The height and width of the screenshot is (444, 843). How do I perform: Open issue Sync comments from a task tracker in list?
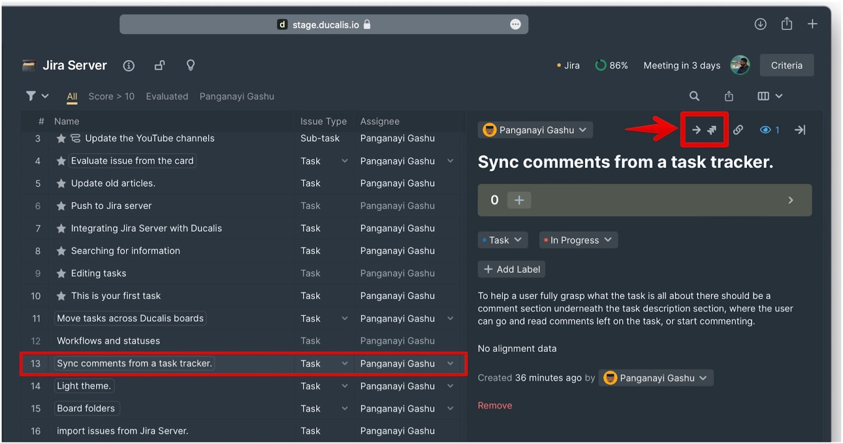pyautogui.click(x=134, y=363)
